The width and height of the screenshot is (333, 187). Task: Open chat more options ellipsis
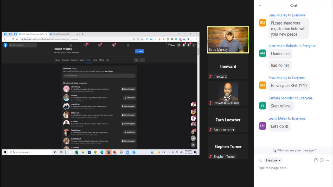point(328,160)
